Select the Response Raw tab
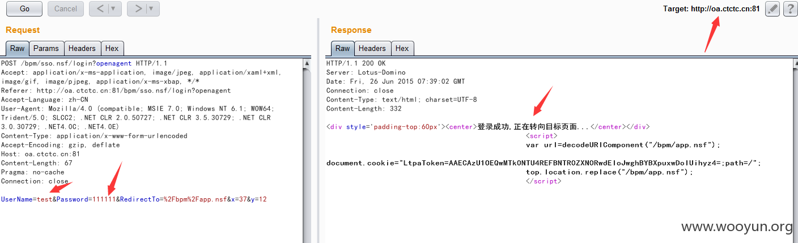The image size is (798, 243). (342, 49)
